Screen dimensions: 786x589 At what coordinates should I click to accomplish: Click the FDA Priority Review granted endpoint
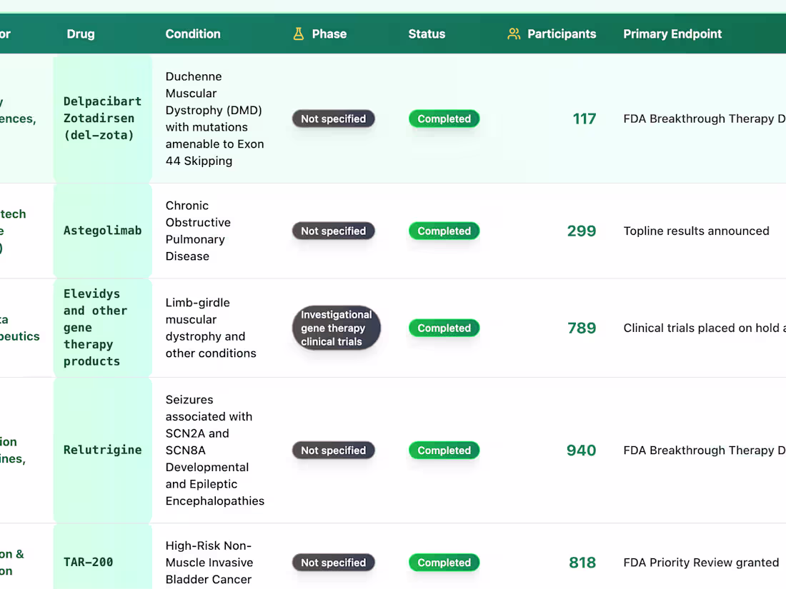click(701, 563)
